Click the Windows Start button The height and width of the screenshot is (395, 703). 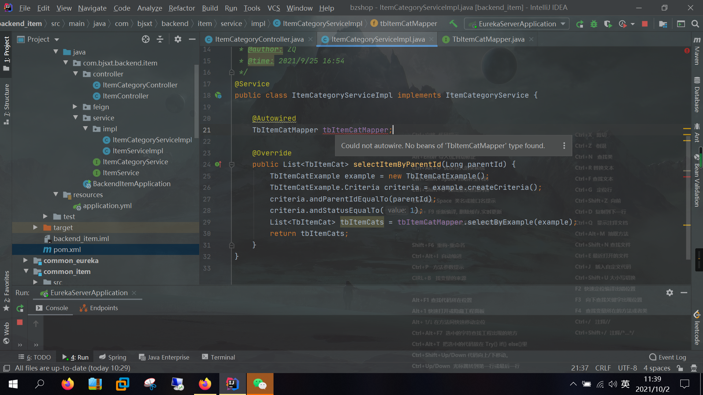click(x=13, y=384)
